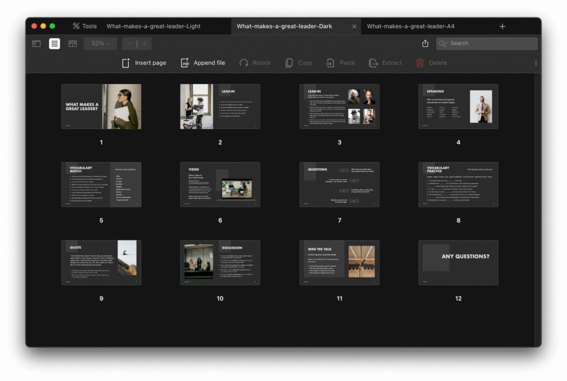567x381 pixels.
Task: Click the Rotate tool
Action: point(255,63)
